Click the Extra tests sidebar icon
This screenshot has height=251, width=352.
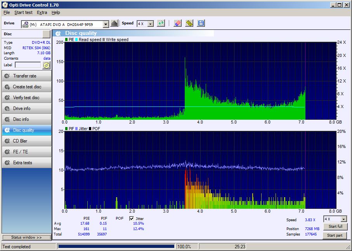click(x=7, y=162)
